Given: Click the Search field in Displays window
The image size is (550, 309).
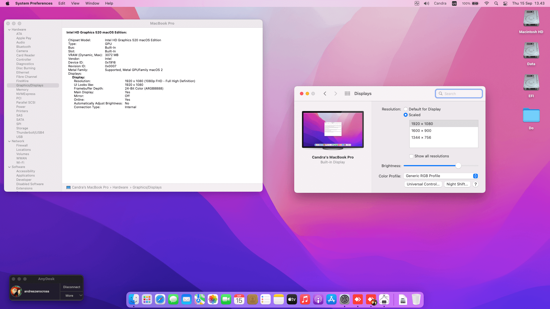Looking at the screenshot, I should tap(459, 94).
